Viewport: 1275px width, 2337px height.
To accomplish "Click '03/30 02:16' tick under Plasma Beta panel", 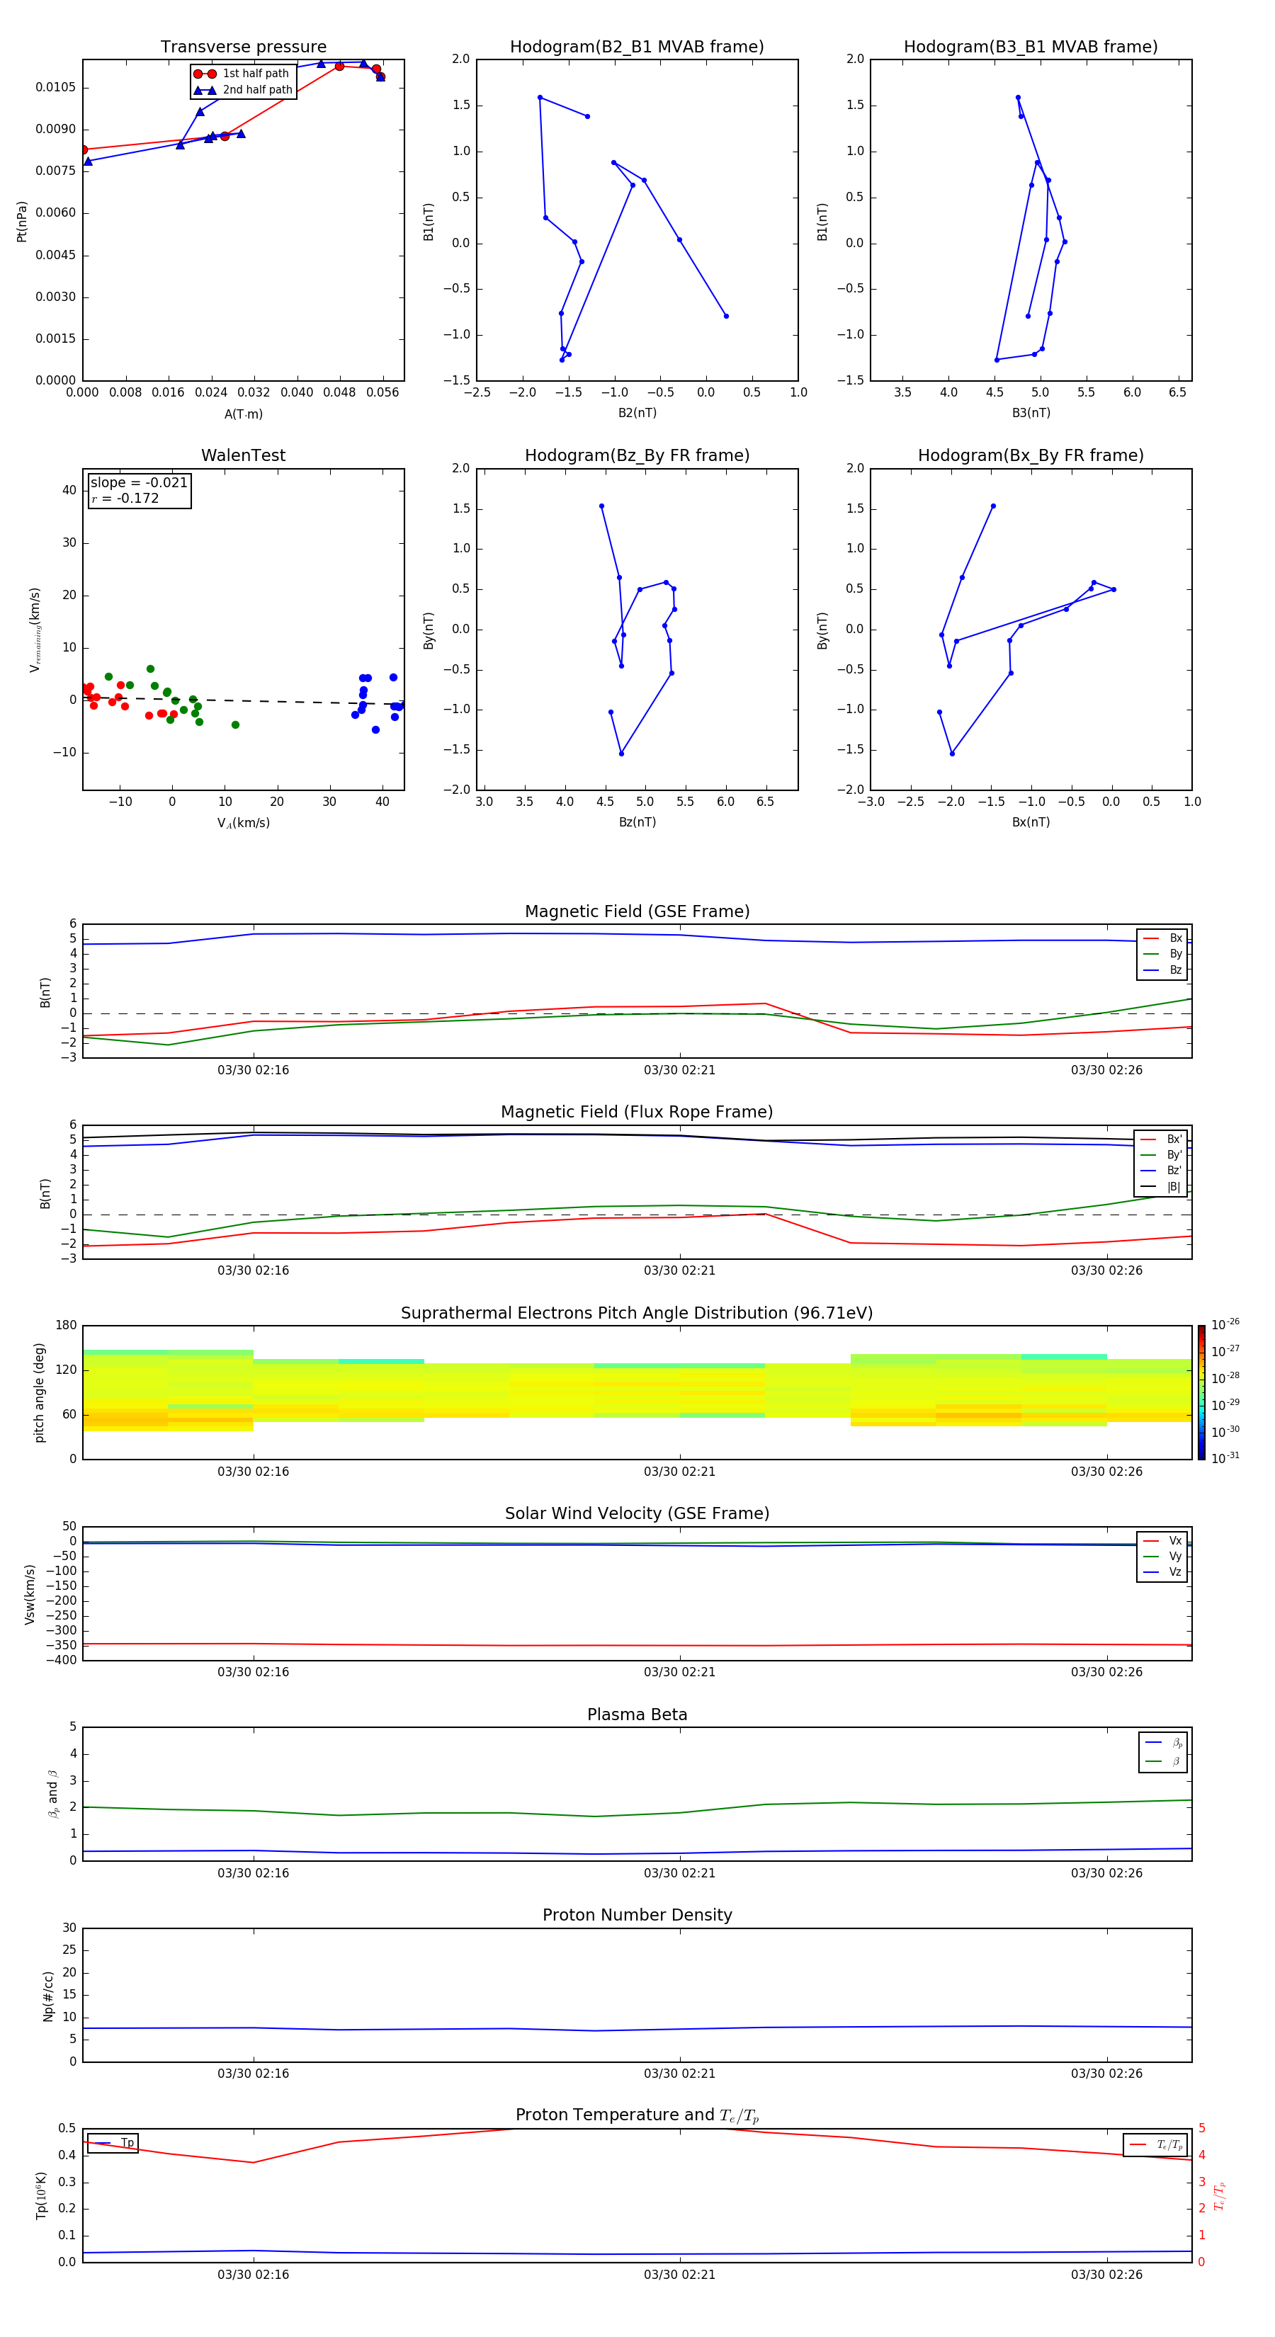I will 253,1873.
